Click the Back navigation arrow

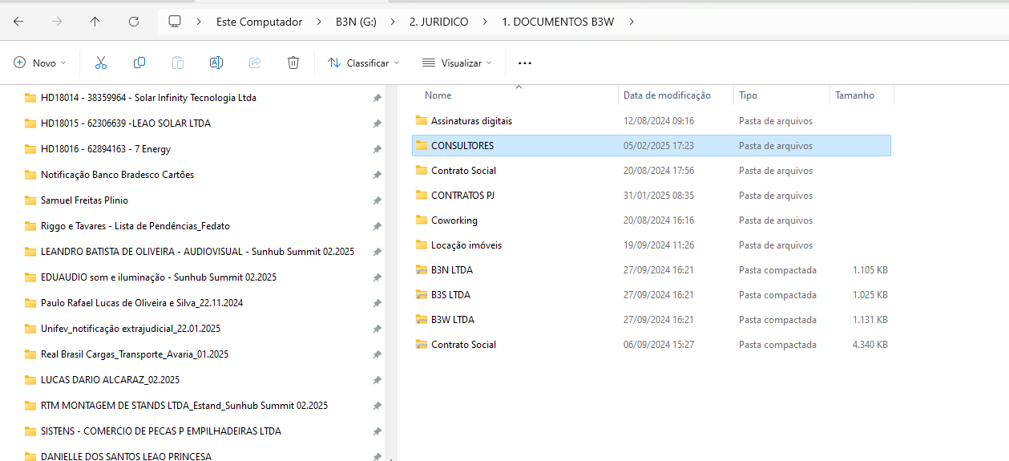click(x=18, y=22)
